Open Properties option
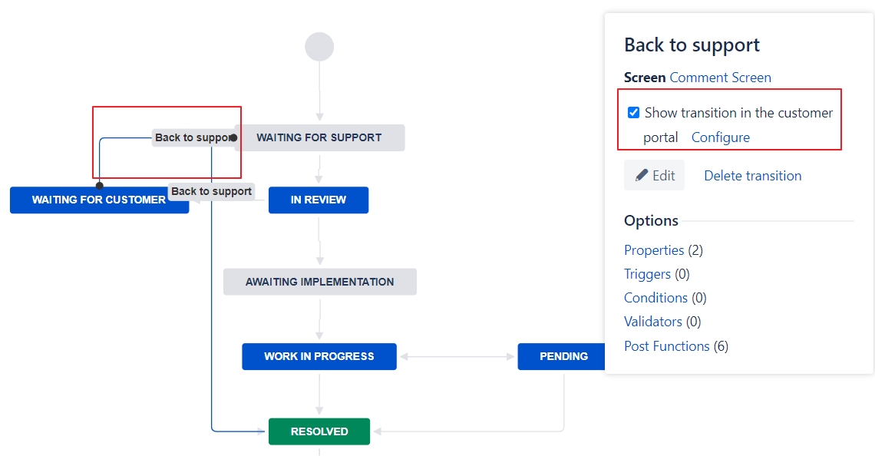The height and width of the screenshot is (456, 875). [654, 250]
